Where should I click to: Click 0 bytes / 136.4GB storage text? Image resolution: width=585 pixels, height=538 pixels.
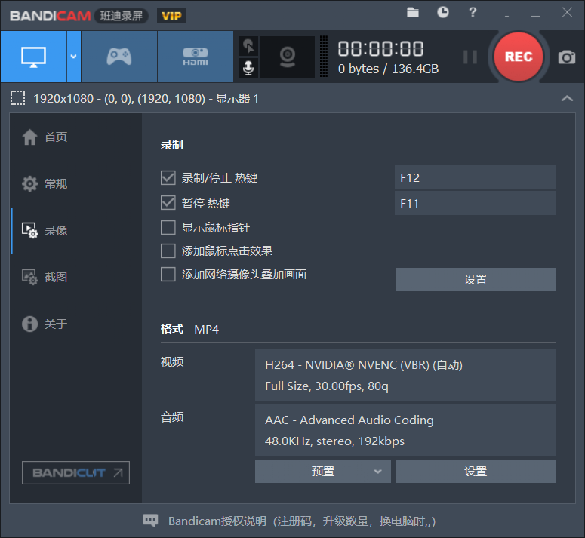click(x=389, y=69)
